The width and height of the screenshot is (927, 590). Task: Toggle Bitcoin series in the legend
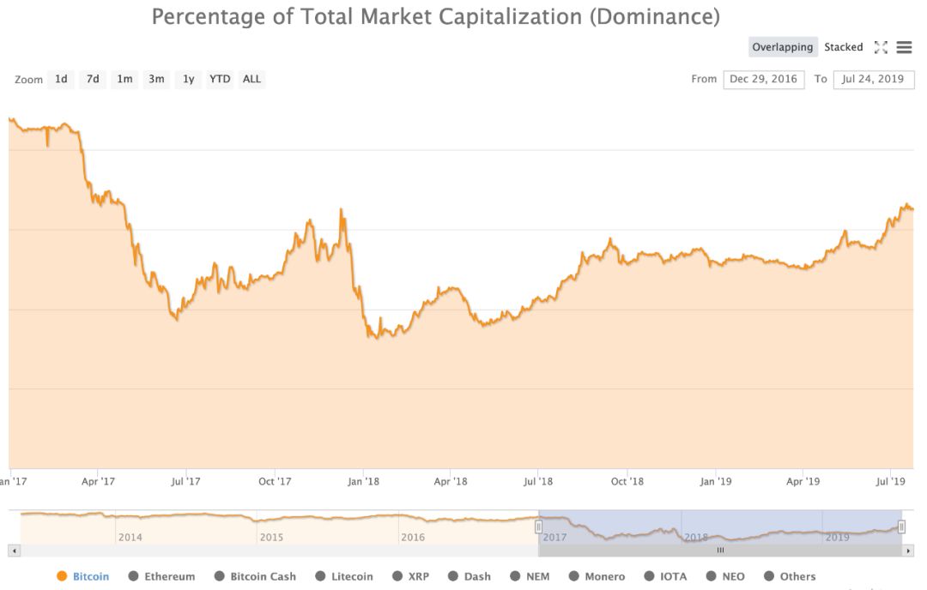coord(83,576)
